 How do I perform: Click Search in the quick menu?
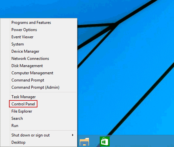(17, 118)
